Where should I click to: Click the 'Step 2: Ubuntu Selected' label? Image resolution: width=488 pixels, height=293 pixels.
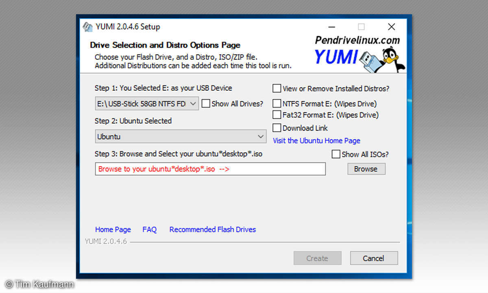click(133, 121)
